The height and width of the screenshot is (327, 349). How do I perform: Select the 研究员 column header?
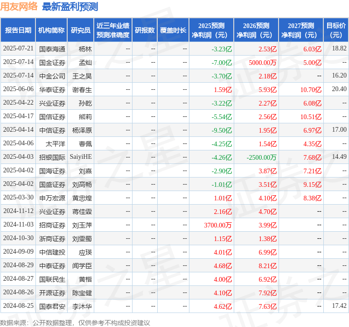pos(80,30)
